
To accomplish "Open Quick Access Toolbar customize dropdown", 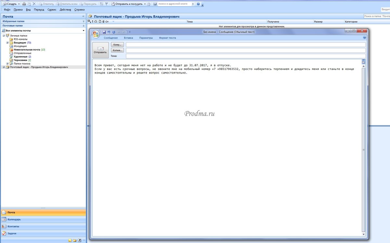I will point(130,32).
